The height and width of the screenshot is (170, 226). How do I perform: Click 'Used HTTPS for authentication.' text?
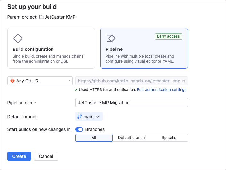(108, 90)
